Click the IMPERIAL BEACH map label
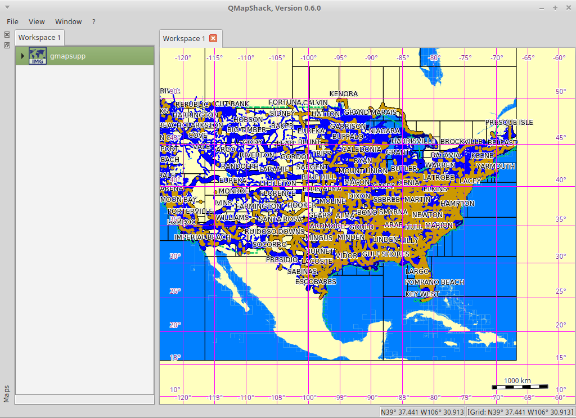 202,237
